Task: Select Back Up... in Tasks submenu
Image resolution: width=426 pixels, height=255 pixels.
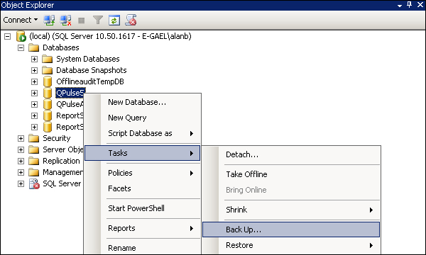Action: (x=291, y=229)
